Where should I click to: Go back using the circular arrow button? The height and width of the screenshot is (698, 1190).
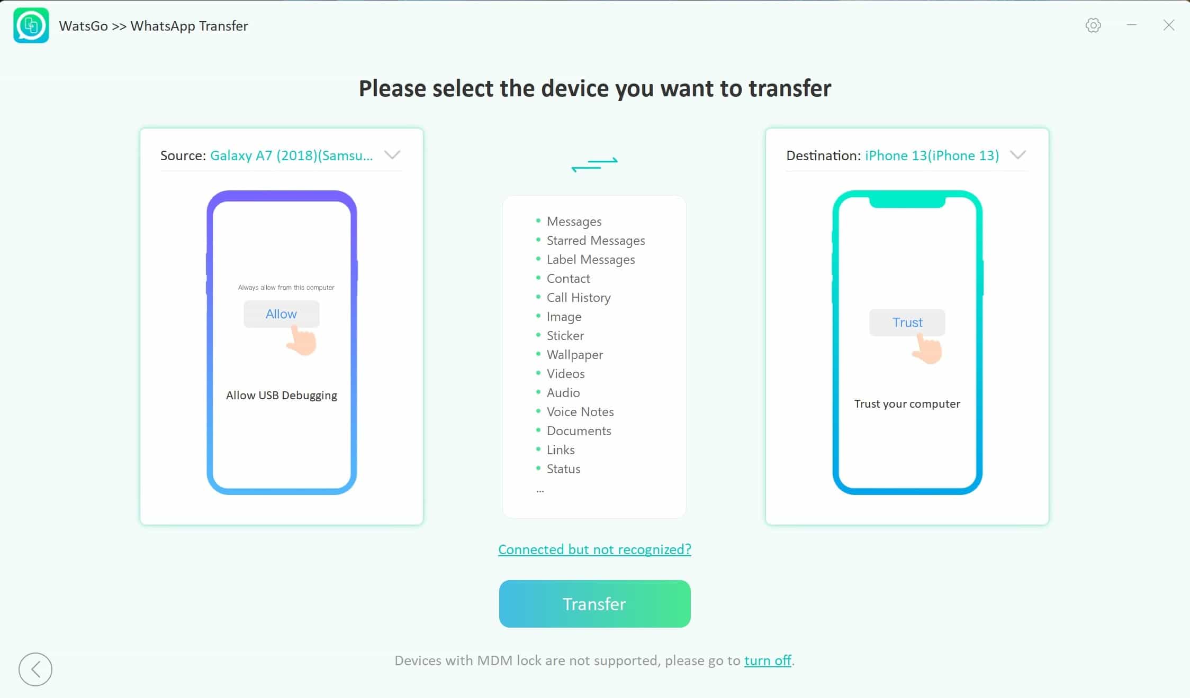click(x=35, y=669)
